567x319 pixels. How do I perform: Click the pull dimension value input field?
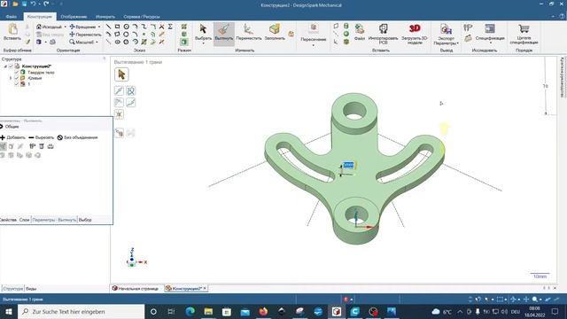tap(348, 165)
